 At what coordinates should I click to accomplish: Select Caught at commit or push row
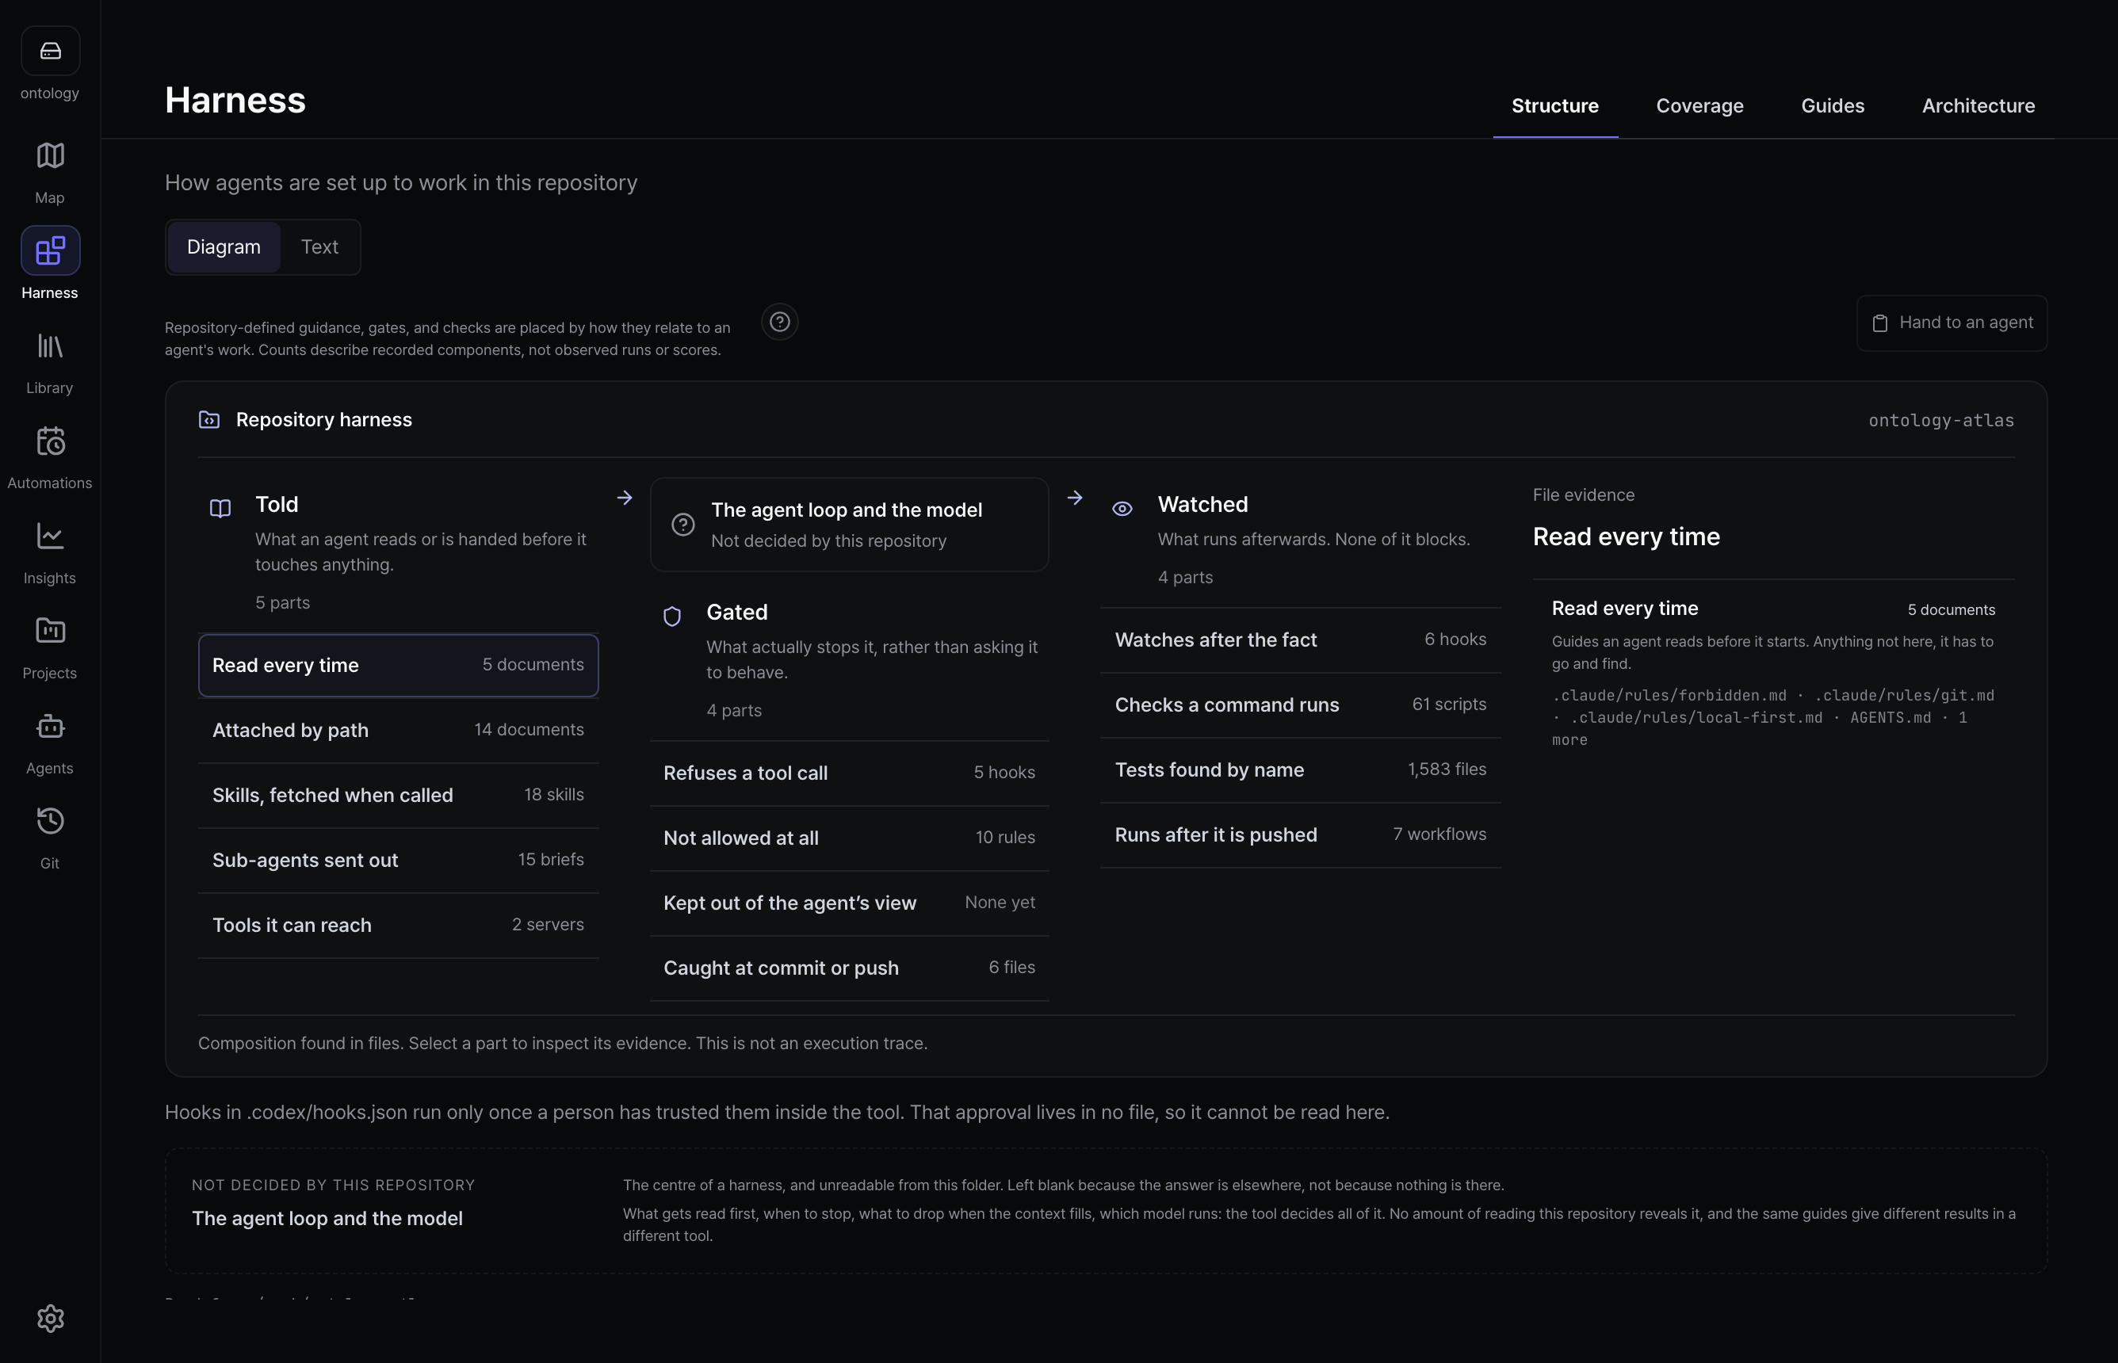(x=850, y=968)
